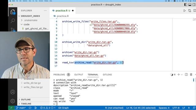Open the Code menu in menu bar

point(13,1)
